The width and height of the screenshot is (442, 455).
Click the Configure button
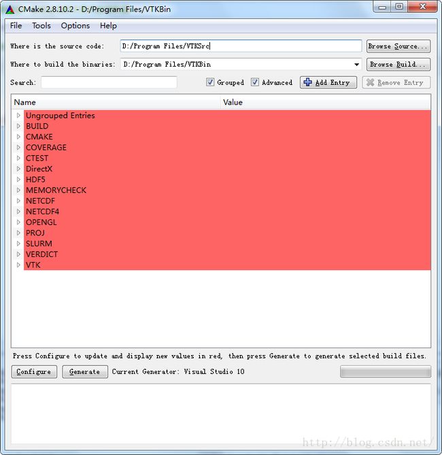coord(34,372)
